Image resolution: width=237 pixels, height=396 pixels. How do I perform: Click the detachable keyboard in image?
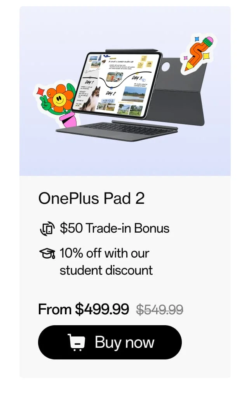click(x=117, y=130)
